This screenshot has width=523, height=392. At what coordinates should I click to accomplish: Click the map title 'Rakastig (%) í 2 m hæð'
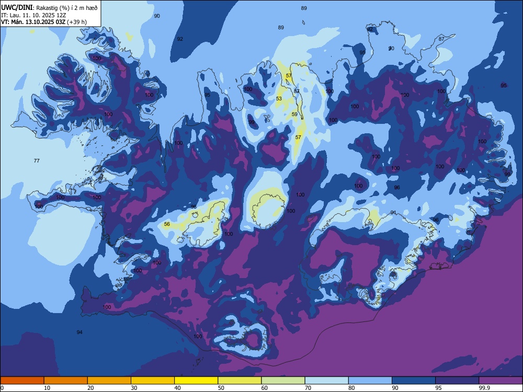click(x=67, y=8)
